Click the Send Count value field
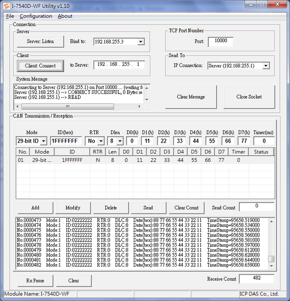290x301 pixels. pyautogui.click(x=257, y=206)
